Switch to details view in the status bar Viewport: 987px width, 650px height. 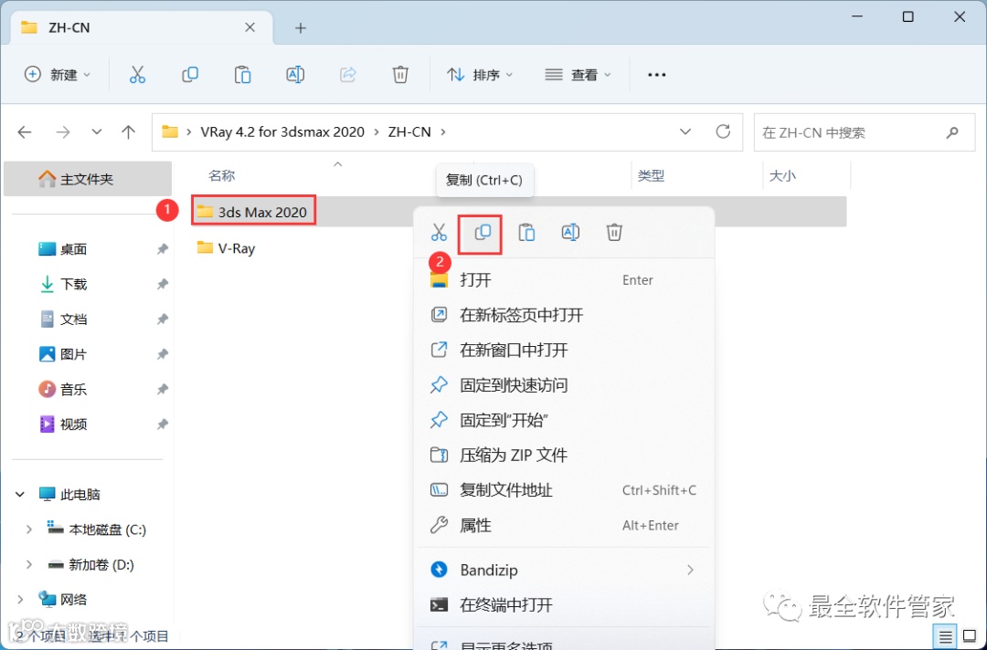(x=945, y=637)
